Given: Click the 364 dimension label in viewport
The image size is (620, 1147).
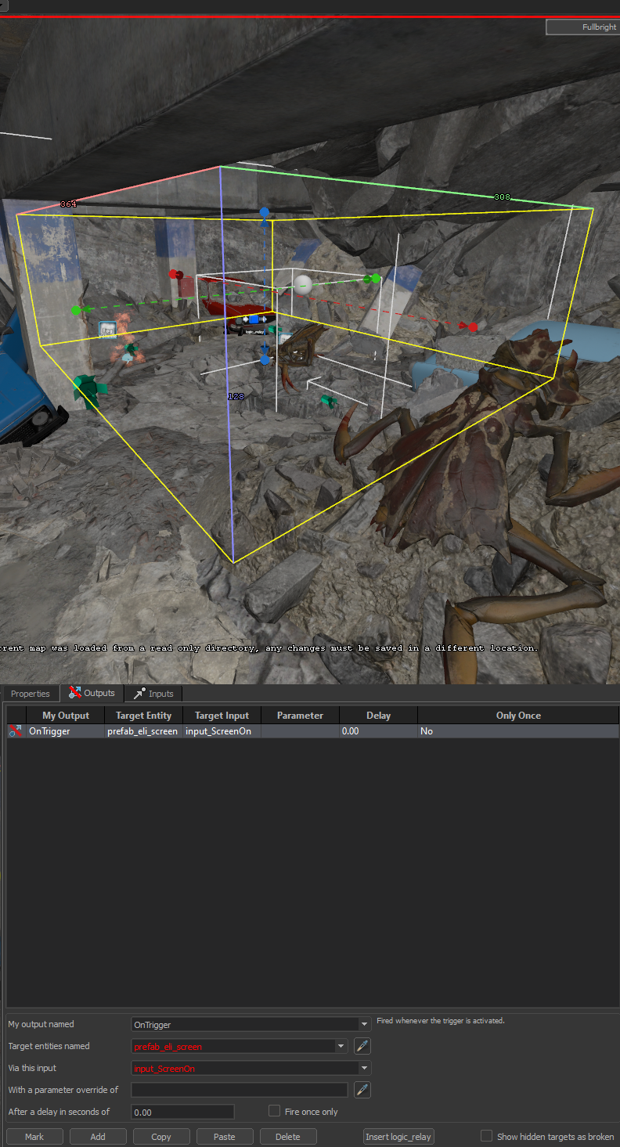Looking at the screenshot, I should pyautogui.click(x=68, y=204).
